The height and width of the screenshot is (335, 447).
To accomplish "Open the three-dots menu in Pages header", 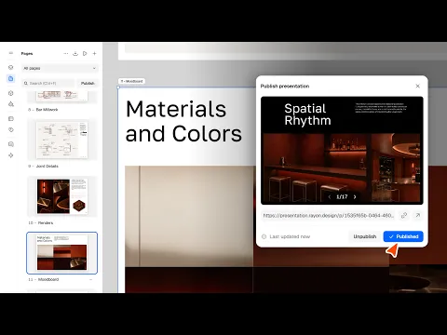I will tap(66, 53).
